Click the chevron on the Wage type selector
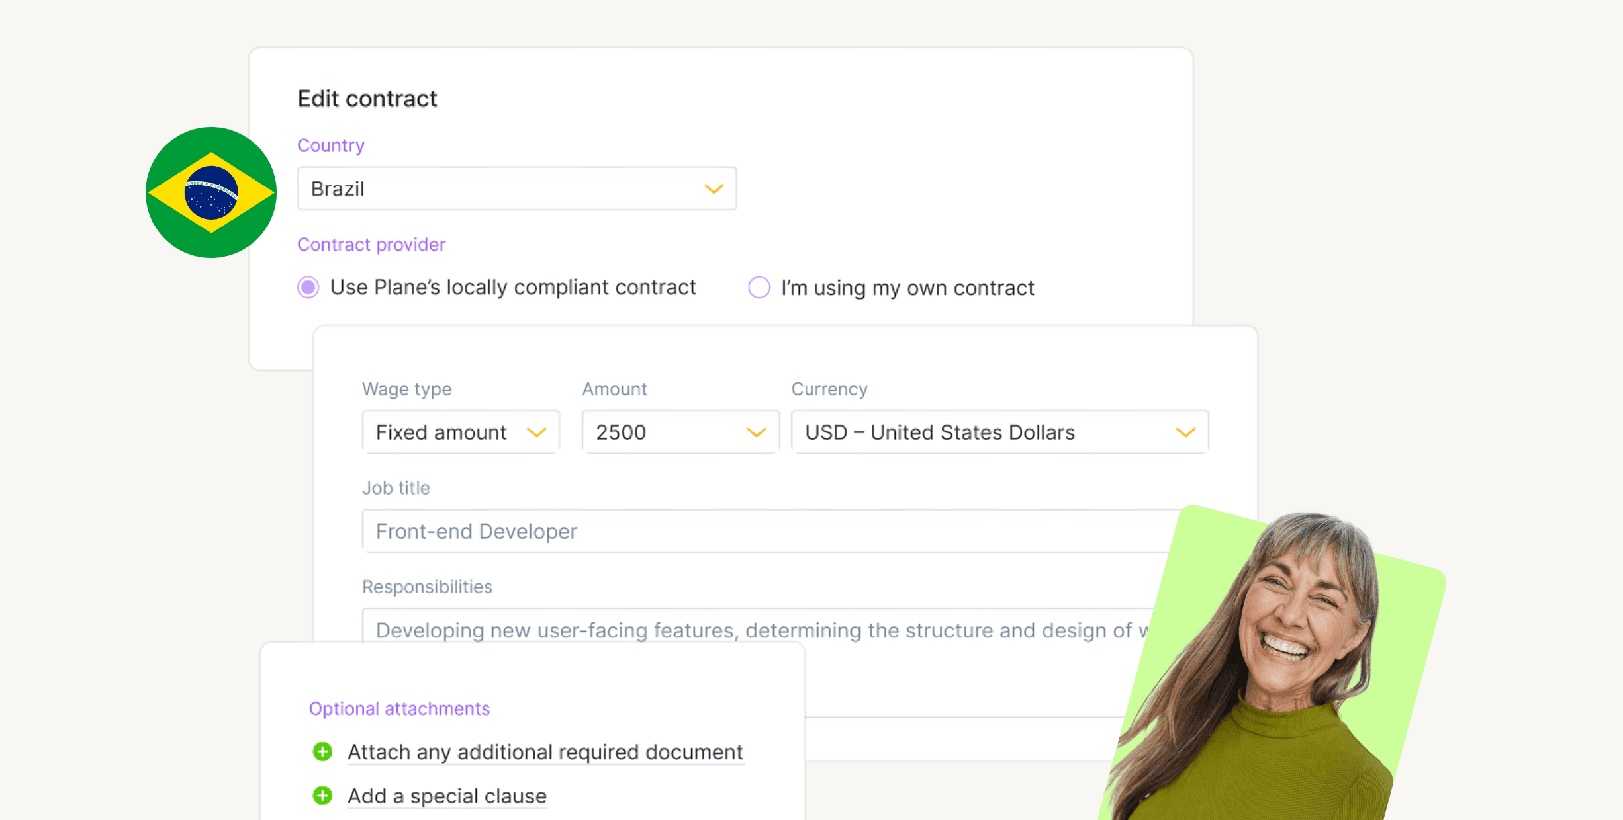The width and height of the screenshot is (1623, 820). click(536, 432)
